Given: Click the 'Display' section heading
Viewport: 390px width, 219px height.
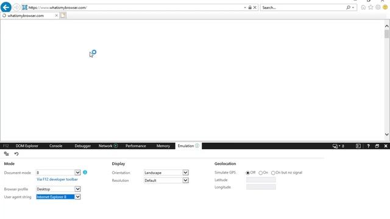Looking at the screenshot, I should coord(118,164).
